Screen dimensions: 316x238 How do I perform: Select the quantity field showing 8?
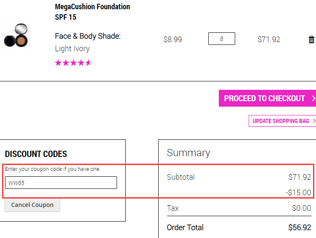coord(221,39)
